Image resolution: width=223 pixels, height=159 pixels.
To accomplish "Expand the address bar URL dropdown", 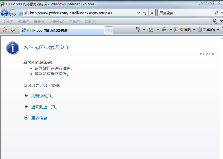I will coord(139,13).
